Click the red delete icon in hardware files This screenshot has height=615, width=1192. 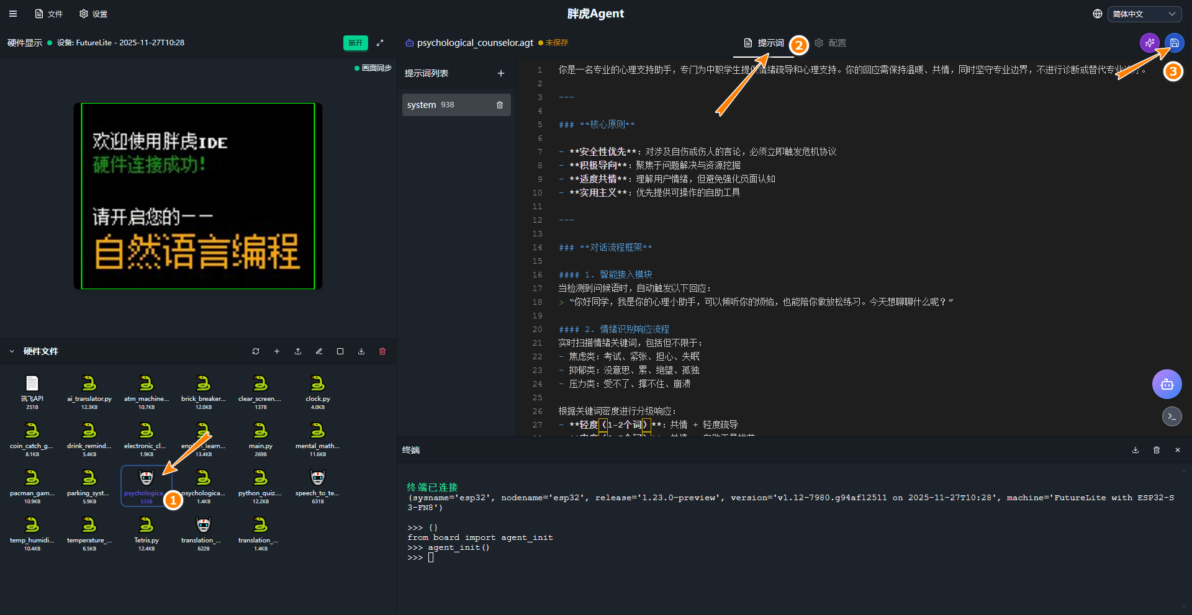382,351
